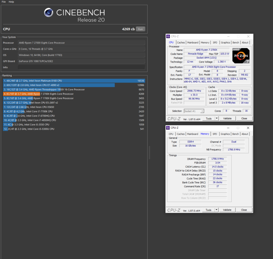This screenshot has height=259, width=273.
Task: Open the File menu in Cinebench
Action: (4, 2)
